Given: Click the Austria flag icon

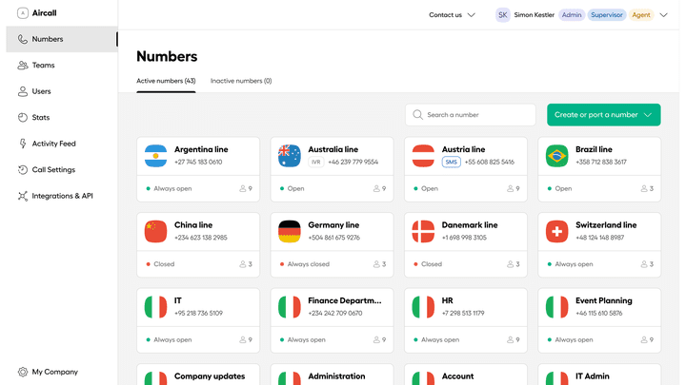Looking at the screenshot, I should (x=423, y=156).
